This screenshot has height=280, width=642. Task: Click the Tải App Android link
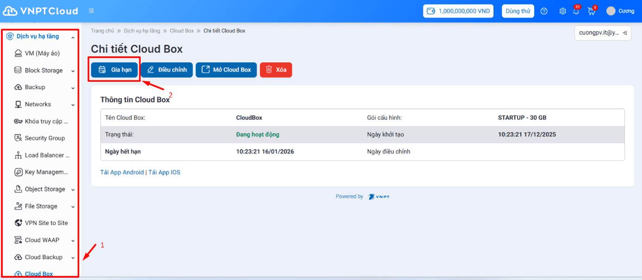tap(122, 172)
